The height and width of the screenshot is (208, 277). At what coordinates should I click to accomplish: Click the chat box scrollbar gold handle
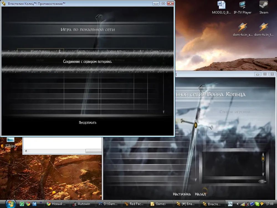(263, 159)
